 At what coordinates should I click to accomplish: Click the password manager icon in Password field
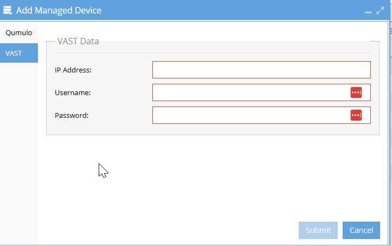[x=356, y=115]
